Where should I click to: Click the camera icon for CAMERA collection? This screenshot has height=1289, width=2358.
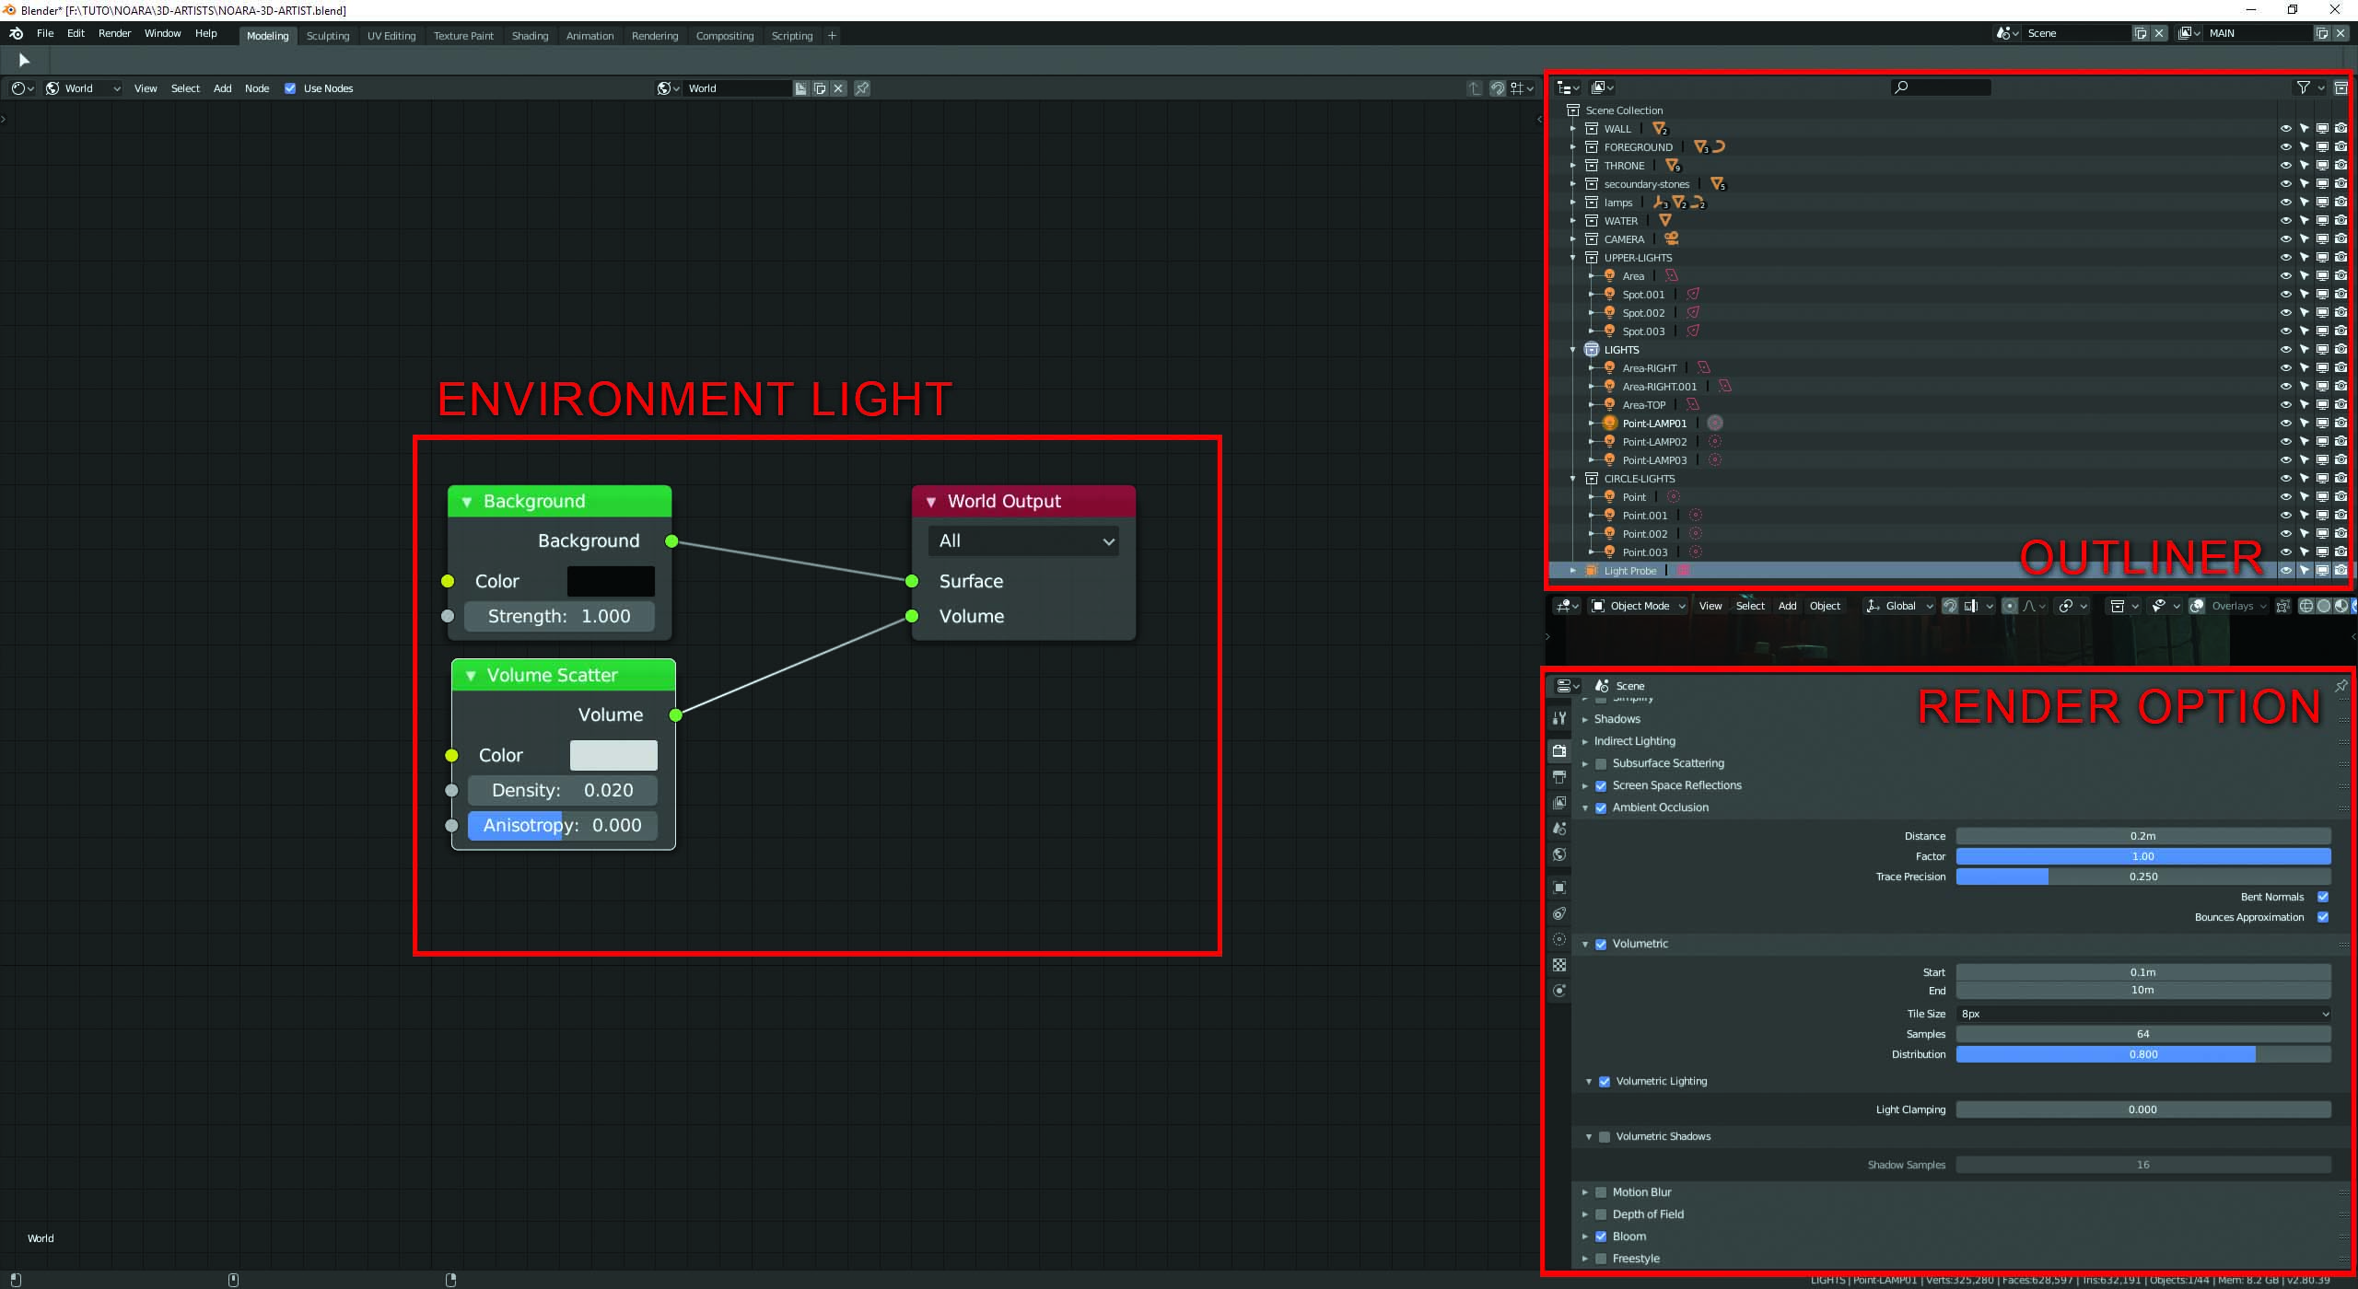[x=2340, y=238]
